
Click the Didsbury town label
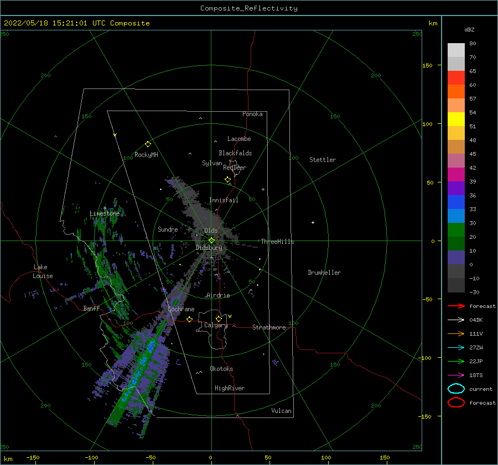tap(209, 248)
